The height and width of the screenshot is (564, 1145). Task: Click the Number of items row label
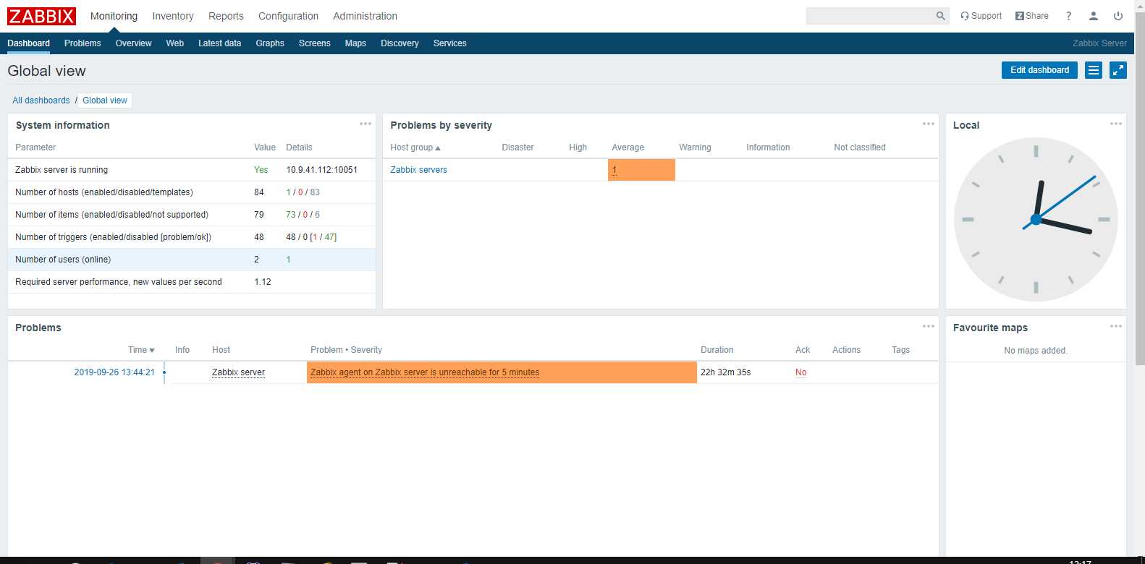(112, 215)
